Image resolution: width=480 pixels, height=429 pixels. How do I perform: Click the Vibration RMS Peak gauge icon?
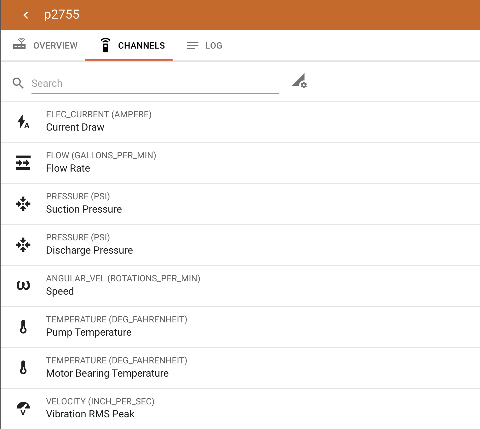coord(23,408)
